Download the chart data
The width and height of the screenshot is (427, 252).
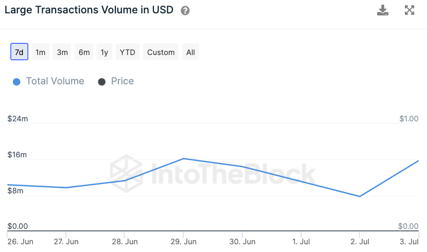coord(383,10)
